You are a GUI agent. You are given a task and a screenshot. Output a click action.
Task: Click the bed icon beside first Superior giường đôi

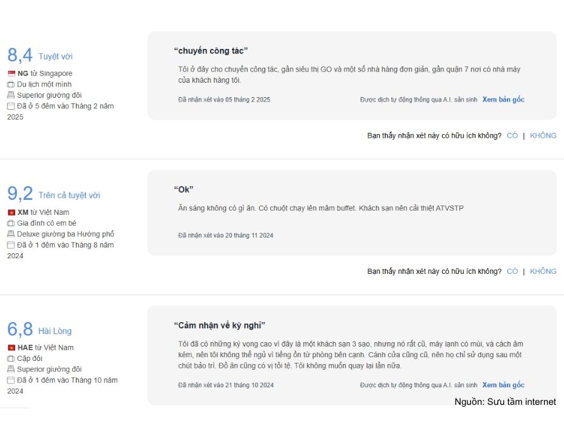point(11,95)
